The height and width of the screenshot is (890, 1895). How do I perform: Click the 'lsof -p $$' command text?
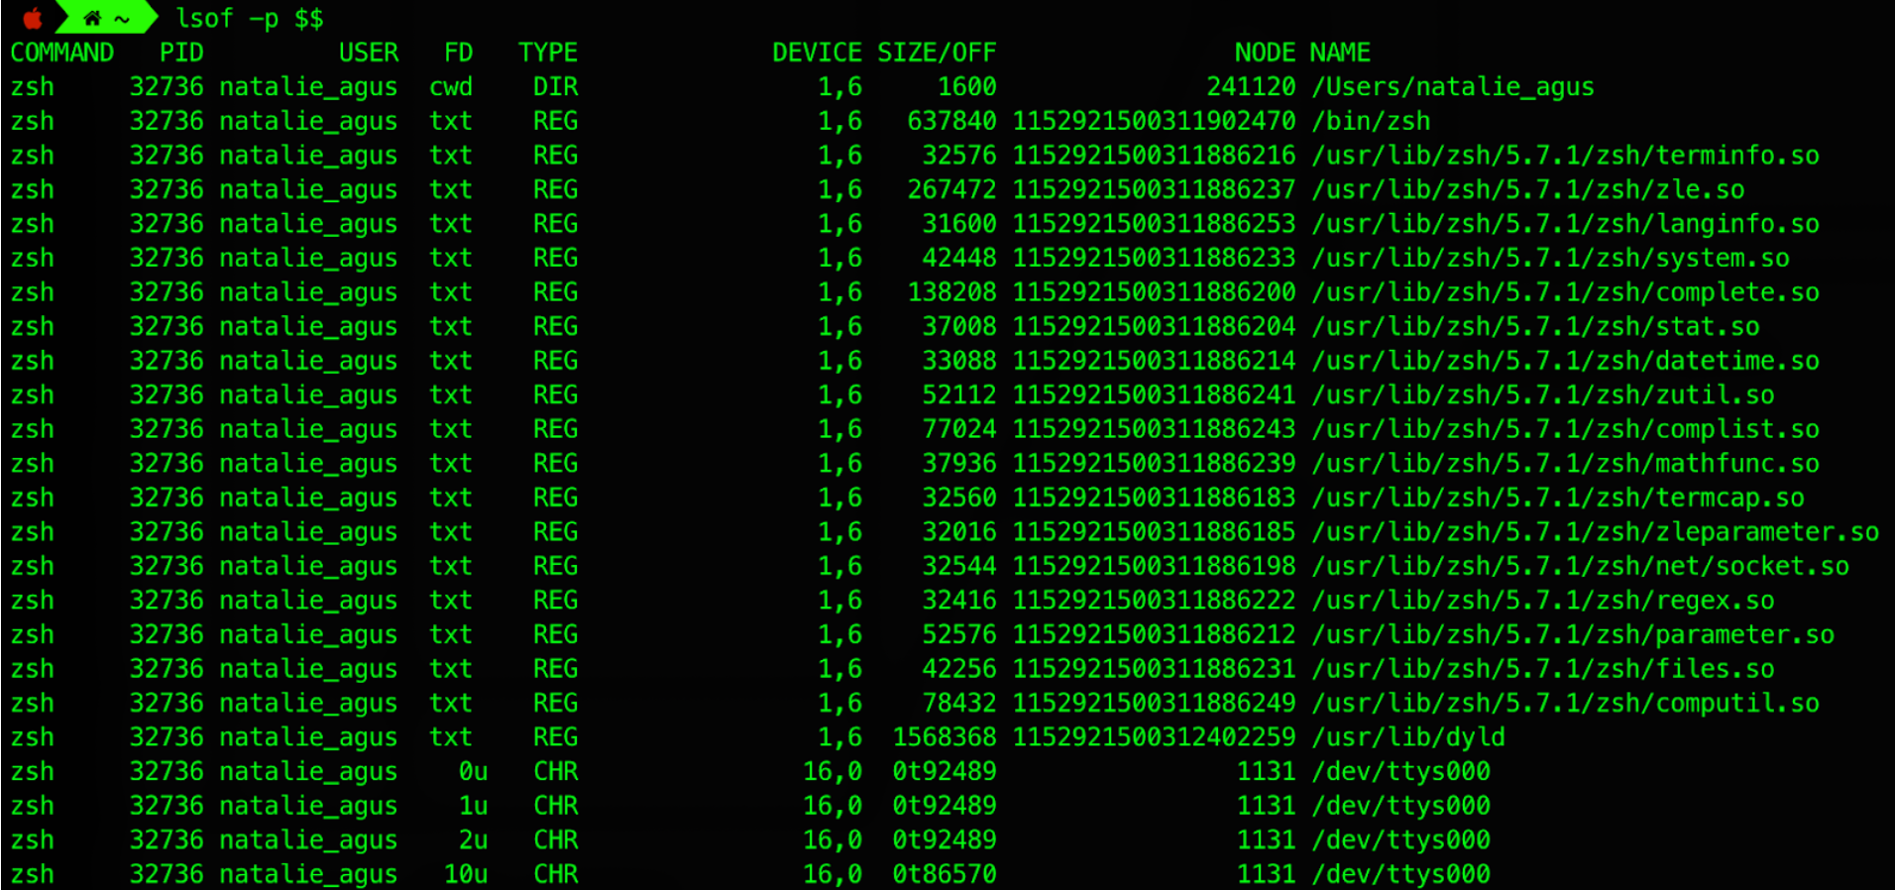tap(249, 18)
